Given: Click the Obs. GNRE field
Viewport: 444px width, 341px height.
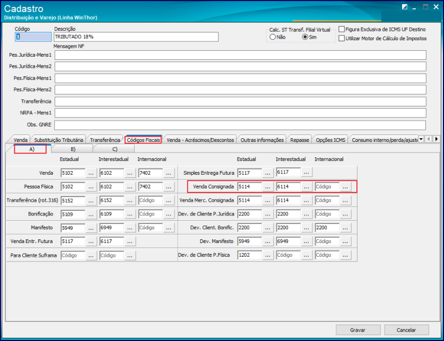Looking at the screenshot, I should 240,125.
